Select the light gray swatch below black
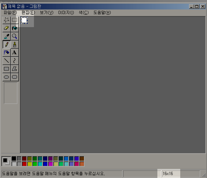 (14, 164)
